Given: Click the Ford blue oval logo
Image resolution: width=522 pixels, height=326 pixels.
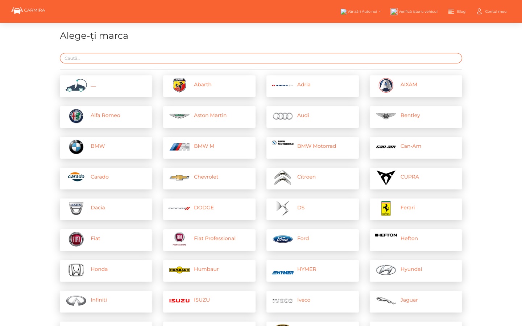Looking at the screenshot, I should 283,239.
